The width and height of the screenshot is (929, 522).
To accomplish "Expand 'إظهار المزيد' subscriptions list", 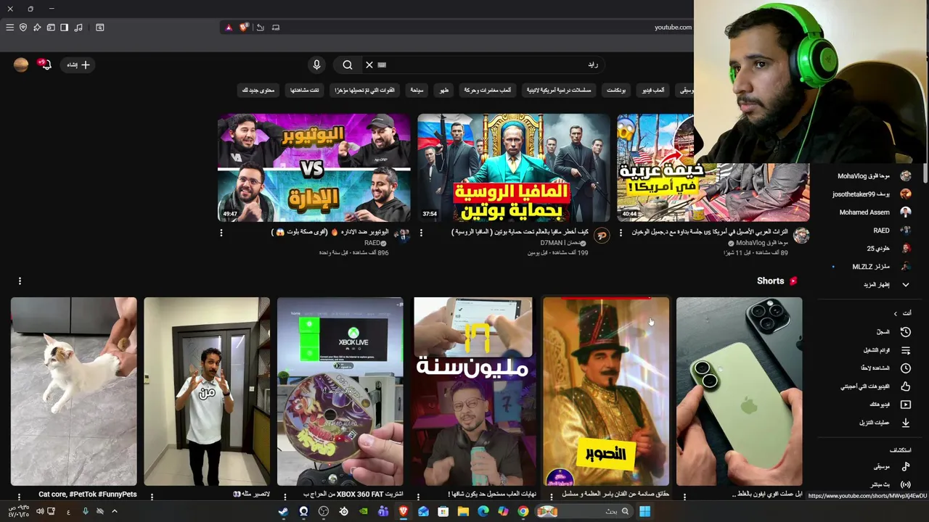I will (x=871, y=285).
